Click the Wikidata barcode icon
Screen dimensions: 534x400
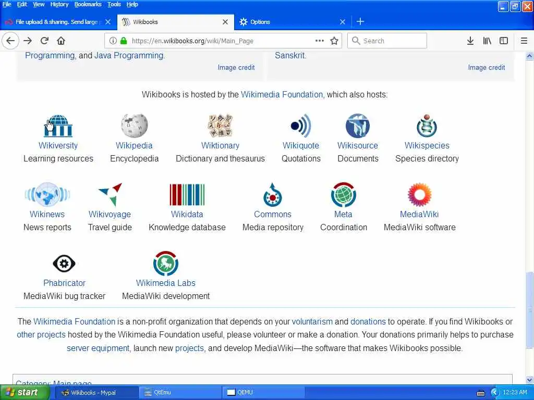187,195
